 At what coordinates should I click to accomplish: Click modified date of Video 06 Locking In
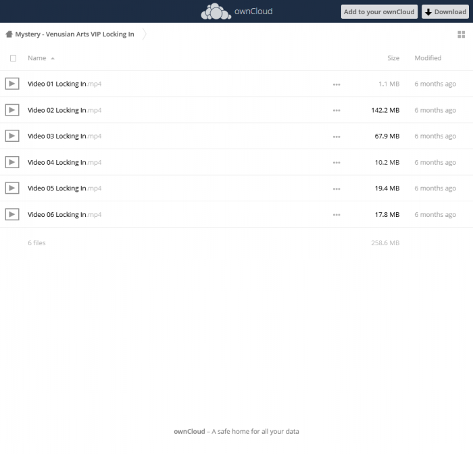point(435,214)
